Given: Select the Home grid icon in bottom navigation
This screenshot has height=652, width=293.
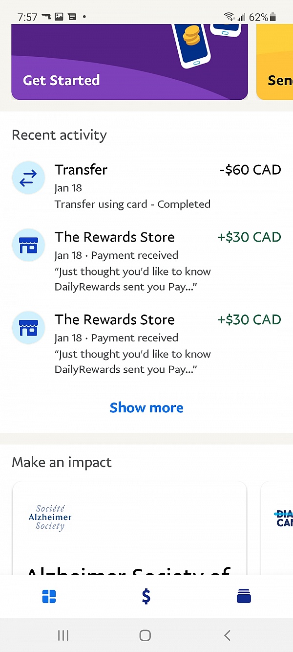Looking at the screenshot, I should click(x=49, y=596).
